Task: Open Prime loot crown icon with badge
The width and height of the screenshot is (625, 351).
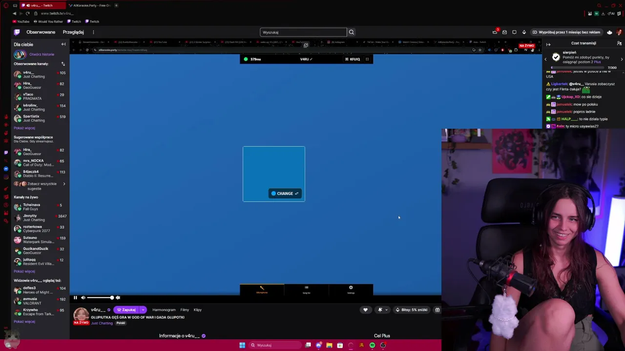Action: tap(495, 32)
